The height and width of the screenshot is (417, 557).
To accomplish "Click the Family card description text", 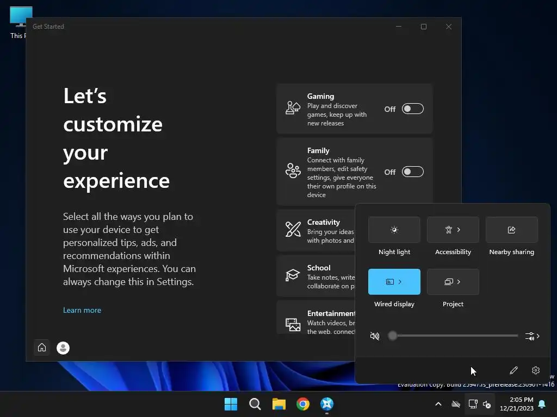I will [x=342, y=178].
